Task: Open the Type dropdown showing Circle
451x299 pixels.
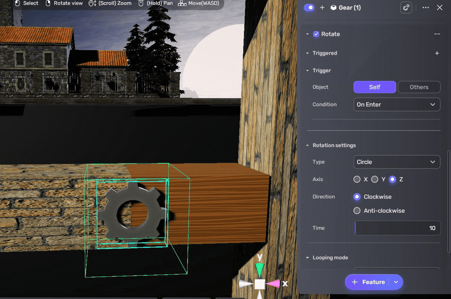Action: click(397, 162)
